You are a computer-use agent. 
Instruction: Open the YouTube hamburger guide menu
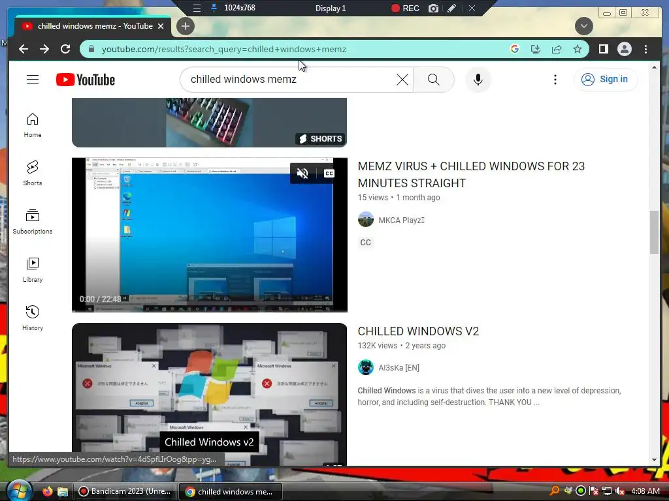[33, 80]
